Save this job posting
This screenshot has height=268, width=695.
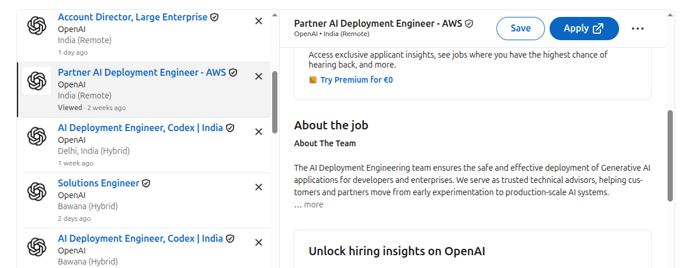pyautogui.click(x=520, y=29)
